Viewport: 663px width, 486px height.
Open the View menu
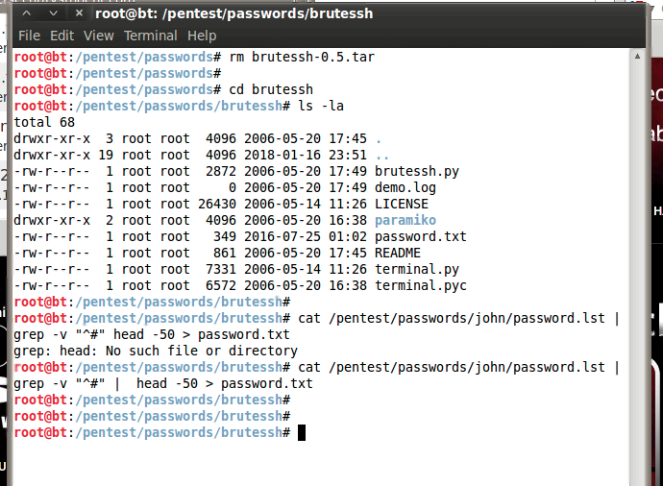98,36
